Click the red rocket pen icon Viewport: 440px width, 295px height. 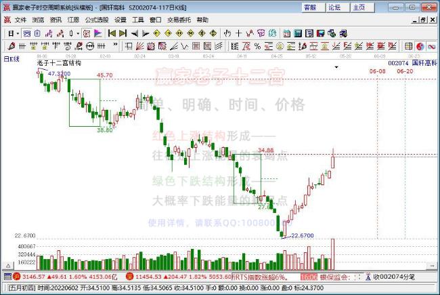(12, 46)
